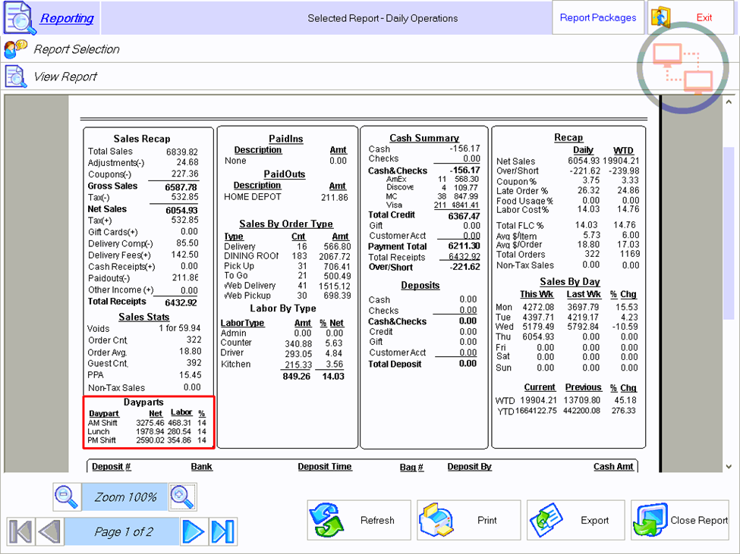
Task: Click the Close Report button
Action: pos(680,520)
